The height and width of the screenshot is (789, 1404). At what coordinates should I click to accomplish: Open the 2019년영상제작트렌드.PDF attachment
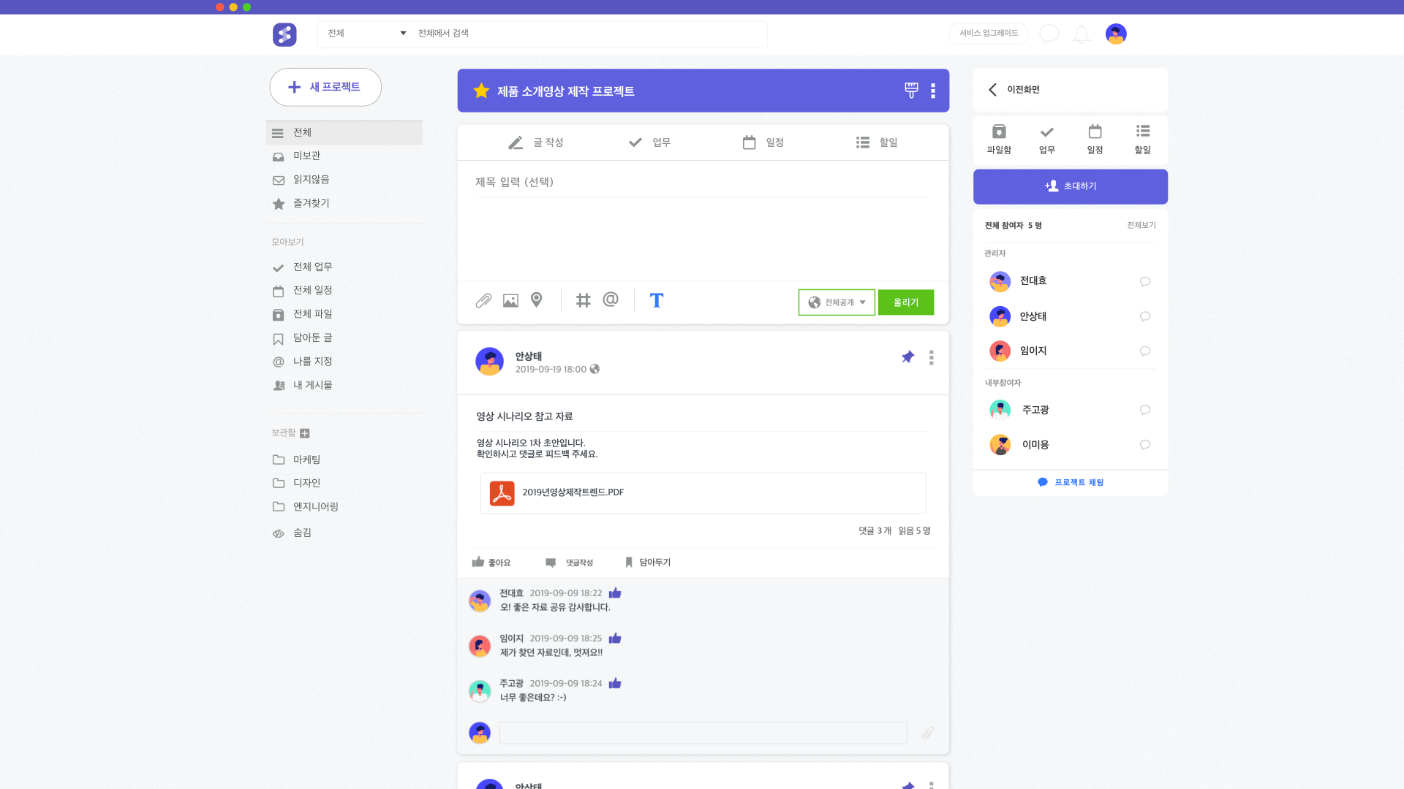tap(573, 492)
